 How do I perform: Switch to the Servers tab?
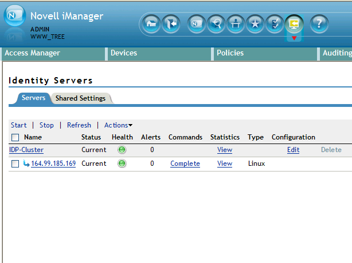(x=33, y=98)
